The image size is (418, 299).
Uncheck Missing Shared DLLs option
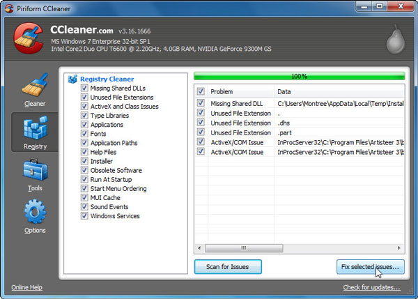[84, 88]
